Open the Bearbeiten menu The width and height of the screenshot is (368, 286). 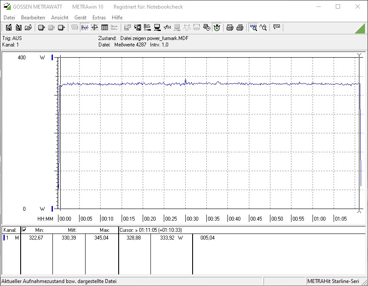[33, 18]
